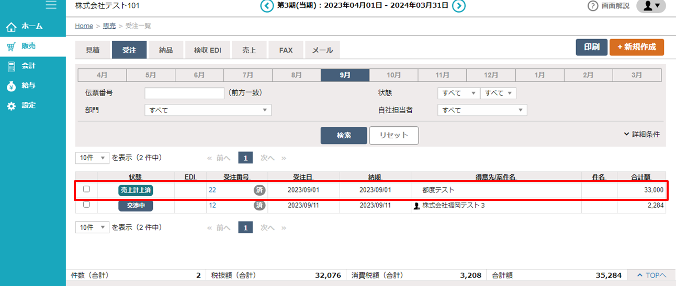Open the user account menu icon
Viewport: 676px width, 286px height.
click(651, 6)
